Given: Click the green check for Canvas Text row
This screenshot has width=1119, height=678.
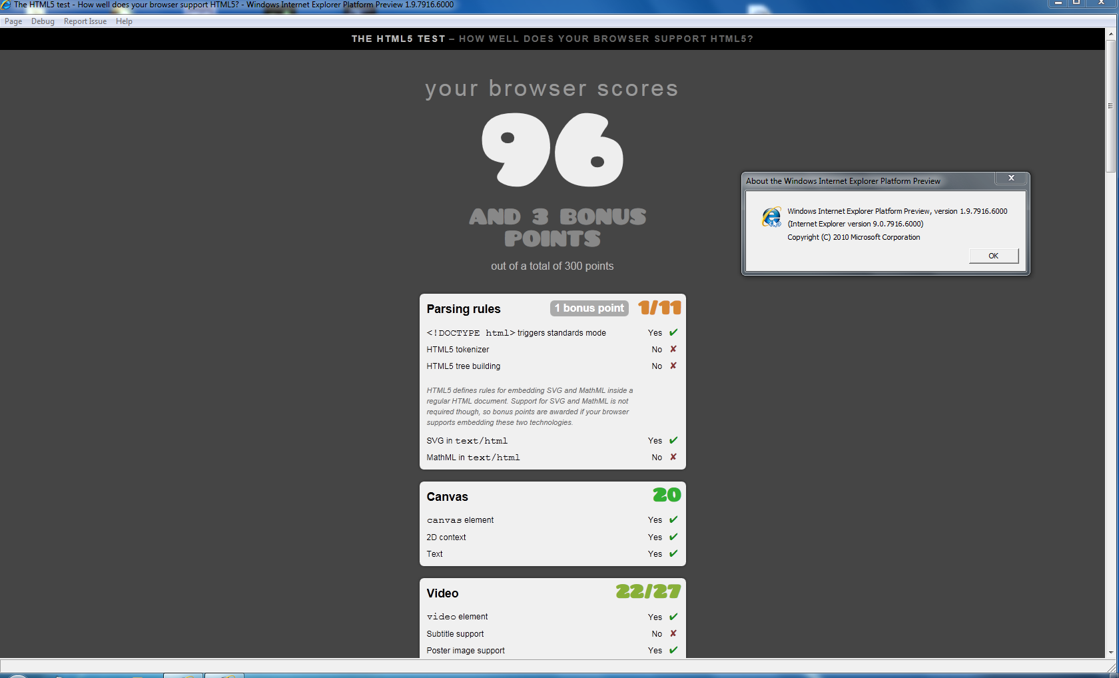Looking at the screenshot, I should coord(673,553).
